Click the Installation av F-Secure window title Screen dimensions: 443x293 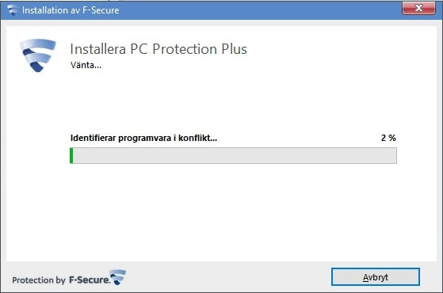point(71,10)
